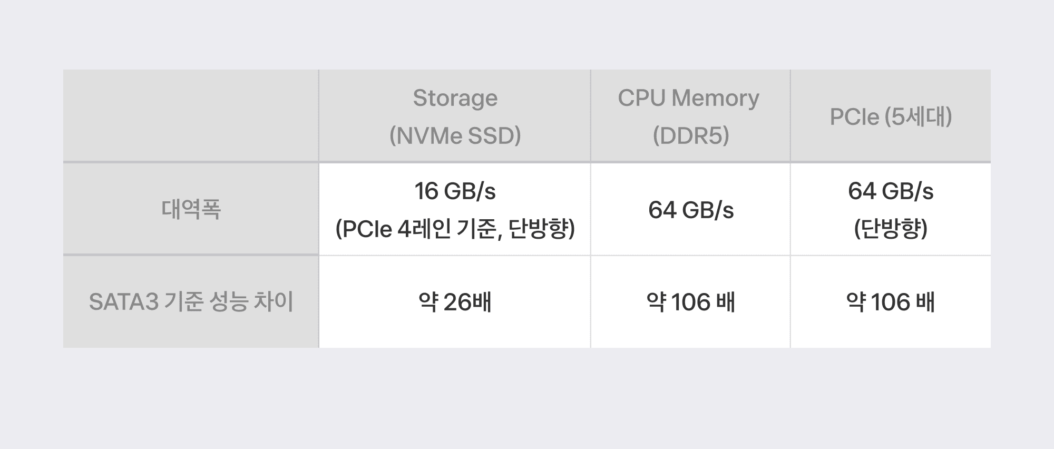Click the word Memory in the header
Image resolution: width=1054 pixels, height=449 pixels.
716,98
